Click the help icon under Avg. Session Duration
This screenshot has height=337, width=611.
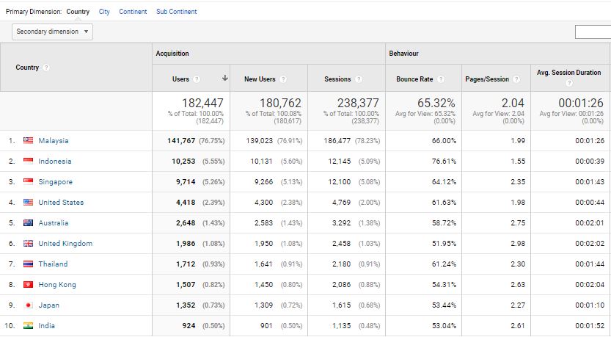pyautogui.click(x=569, y=83)
